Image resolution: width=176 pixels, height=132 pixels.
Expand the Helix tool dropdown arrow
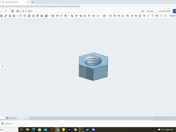[107, 16]
